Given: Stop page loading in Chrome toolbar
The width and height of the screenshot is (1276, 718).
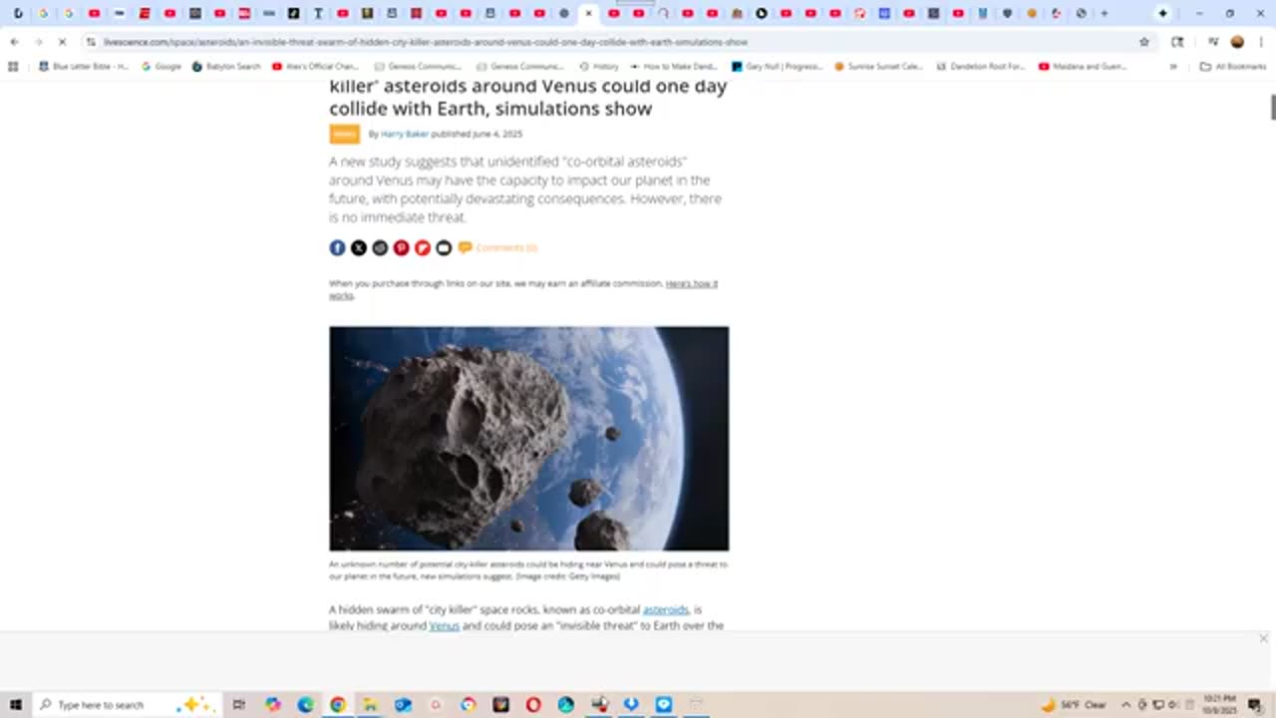Looking at the screenshot, I should 62,42.
